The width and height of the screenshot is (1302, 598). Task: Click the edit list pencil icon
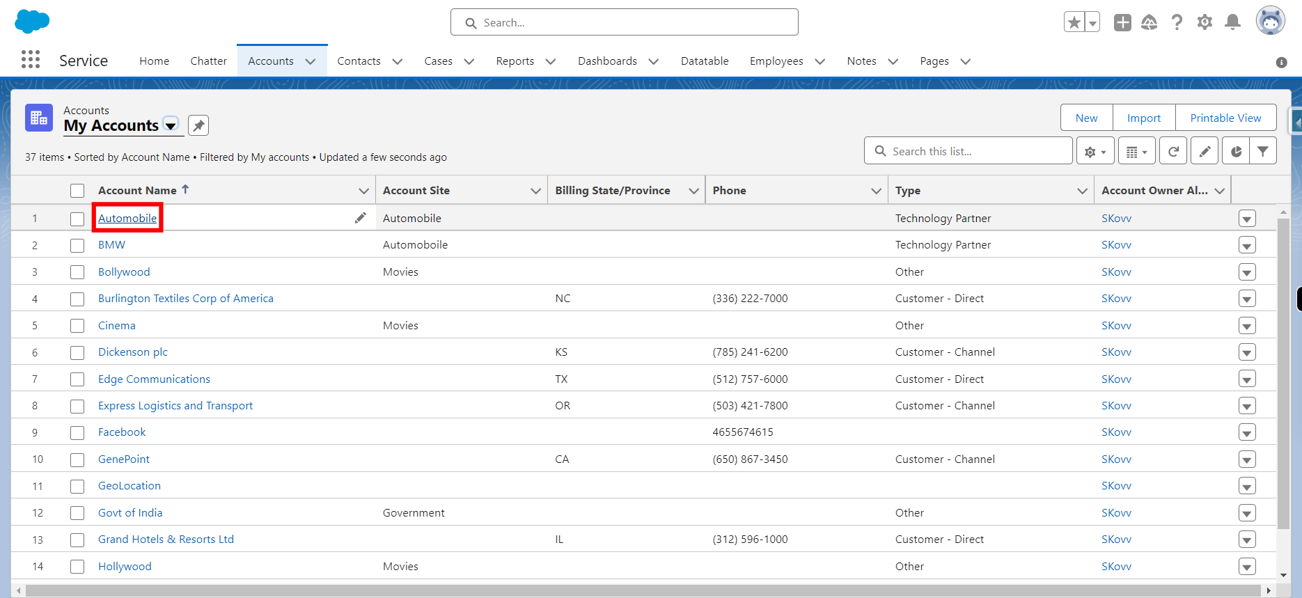(1205, 151)
